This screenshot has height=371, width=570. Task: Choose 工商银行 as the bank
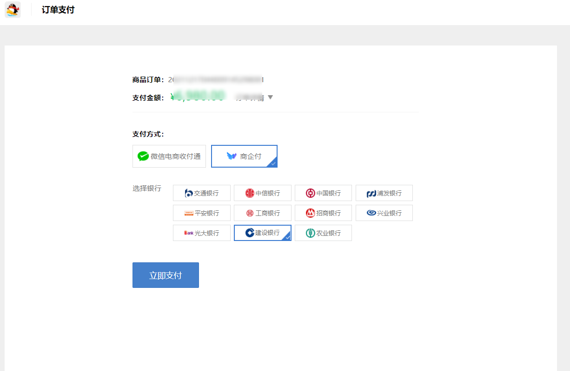pos(263,213)
